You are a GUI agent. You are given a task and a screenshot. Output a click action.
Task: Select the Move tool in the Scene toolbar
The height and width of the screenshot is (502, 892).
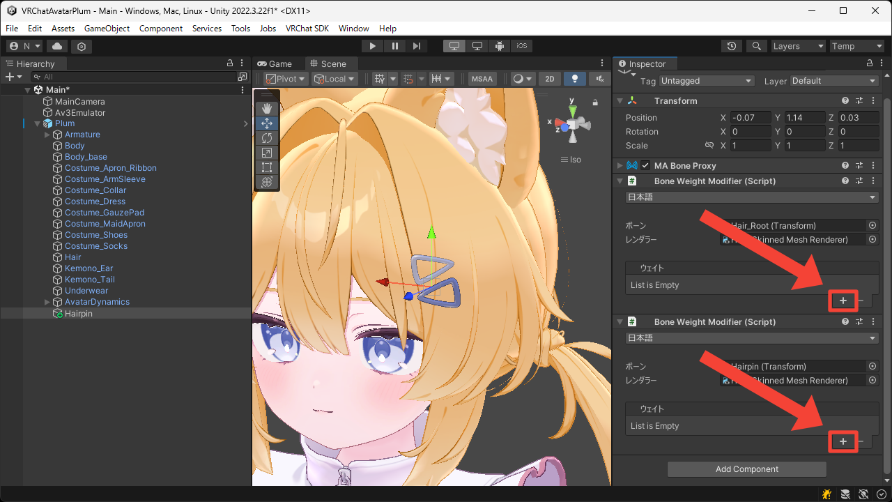[267, 123]
